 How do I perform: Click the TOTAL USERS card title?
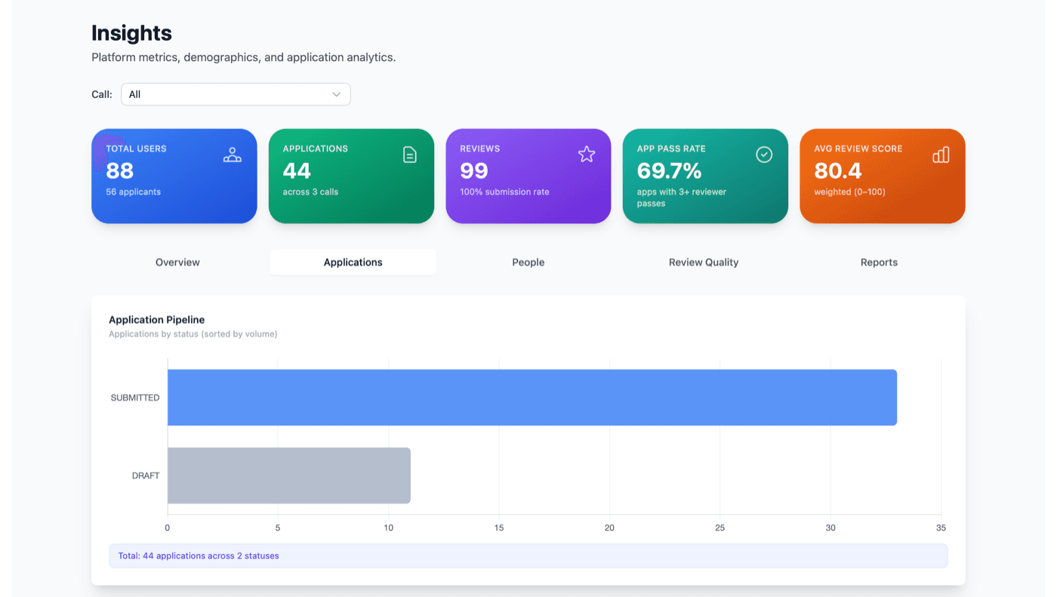click(x=136, y=149)
